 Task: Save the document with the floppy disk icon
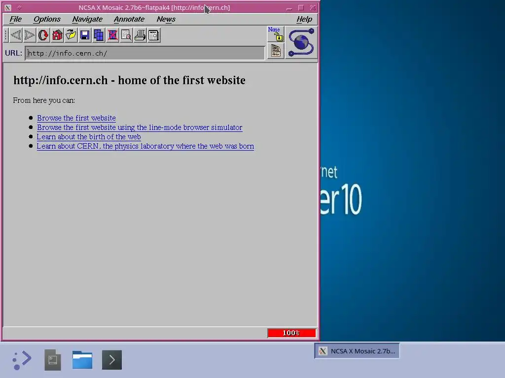[x=85, y=35]
